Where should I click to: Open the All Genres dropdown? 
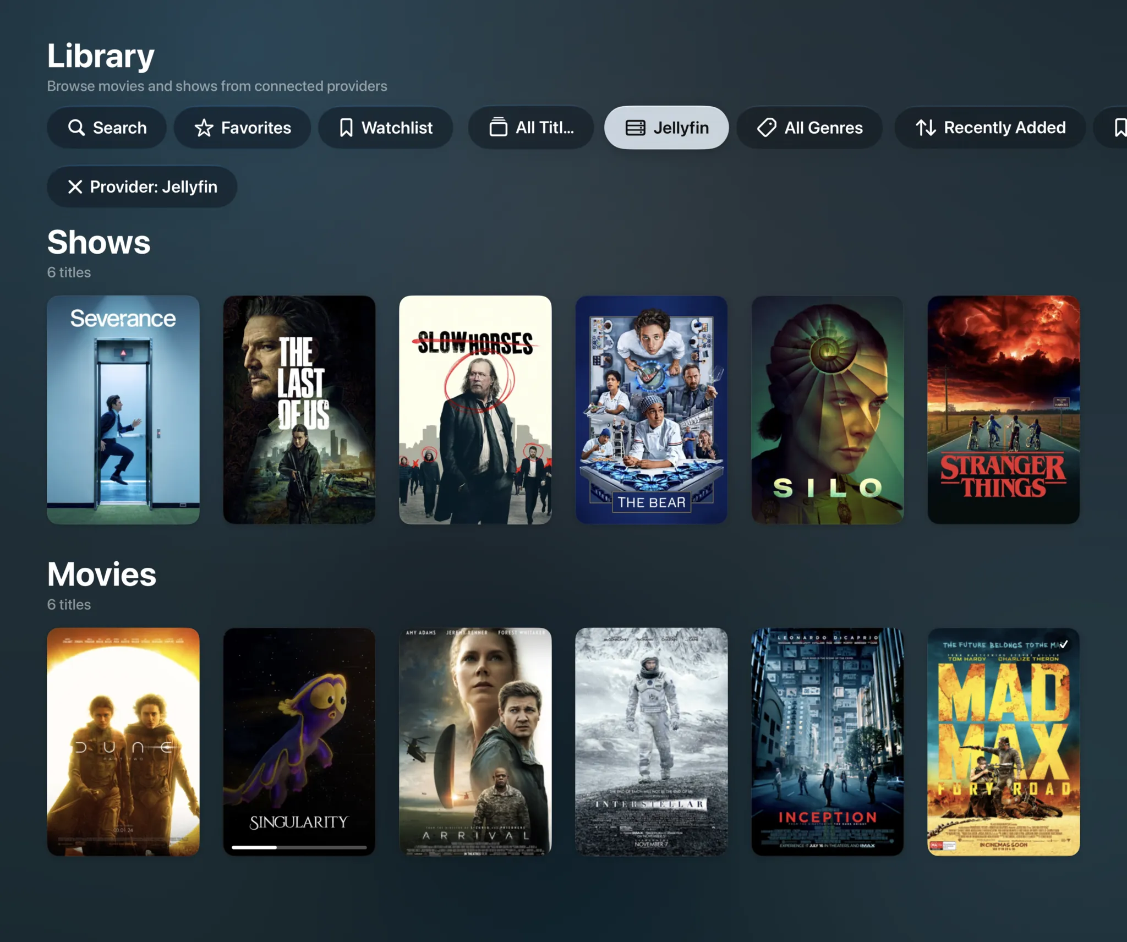[x=810, y=128]
